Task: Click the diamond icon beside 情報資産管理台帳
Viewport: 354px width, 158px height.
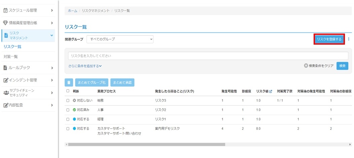Action: [6, 23]
